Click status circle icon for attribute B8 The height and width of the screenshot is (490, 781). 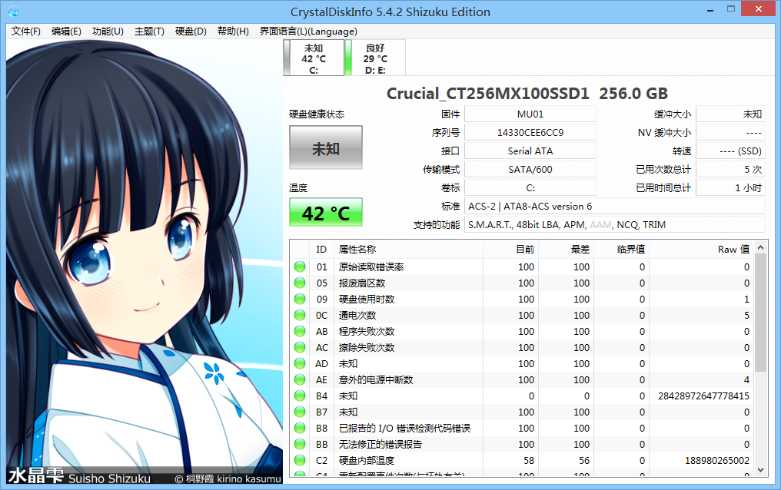pos(300,428)
